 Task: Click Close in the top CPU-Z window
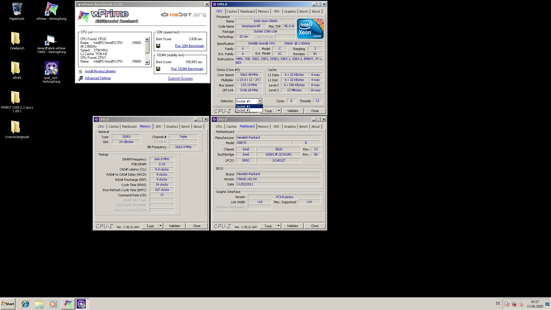click(315, 111)
